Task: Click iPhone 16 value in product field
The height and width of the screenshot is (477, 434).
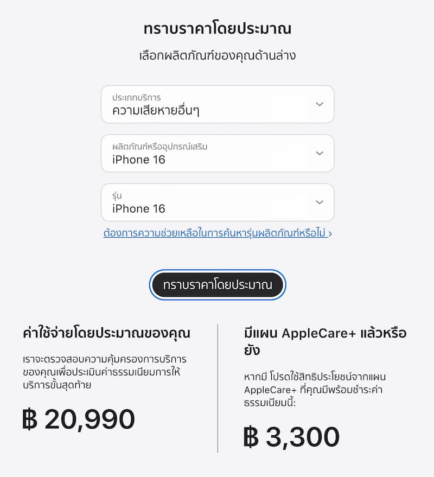Action: (139, 160)
